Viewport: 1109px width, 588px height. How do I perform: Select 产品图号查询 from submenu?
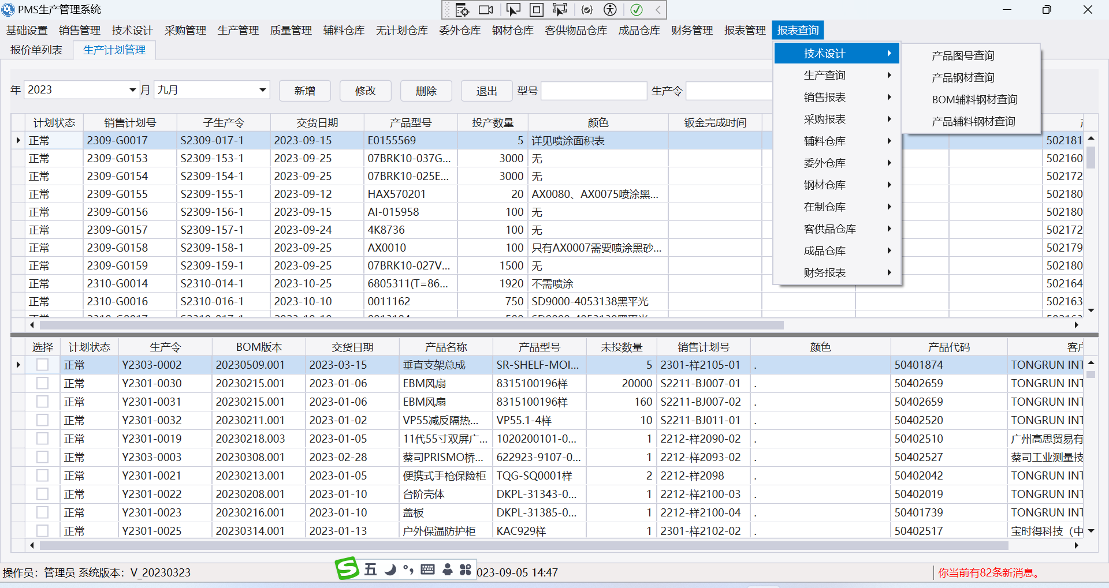[x=963, y=56]
